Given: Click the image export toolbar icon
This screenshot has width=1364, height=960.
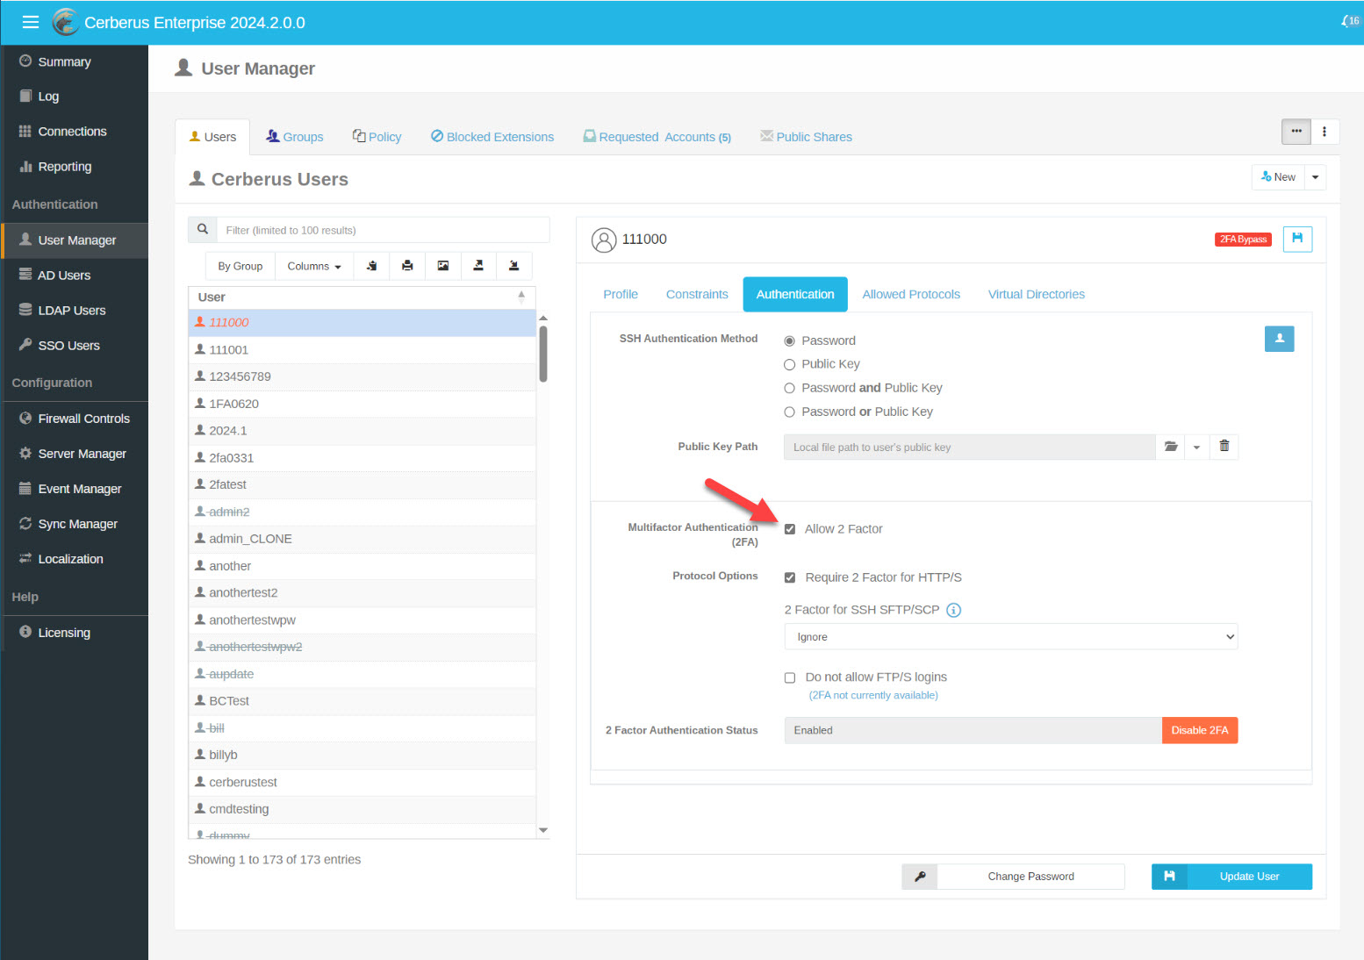Looking at the screenshot, I should (443, 266).
